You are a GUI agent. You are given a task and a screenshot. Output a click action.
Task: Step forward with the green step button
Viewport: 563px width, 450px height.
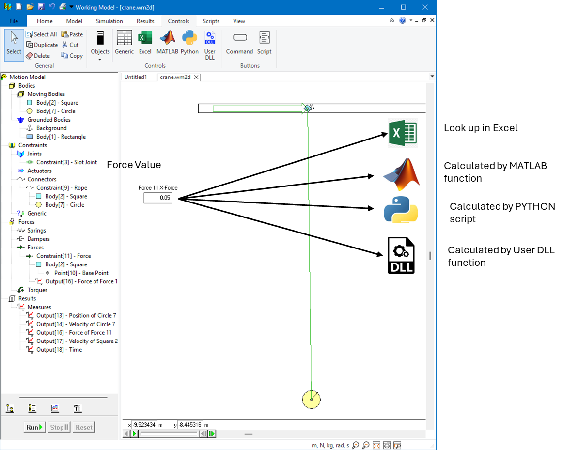pos(212,434)
